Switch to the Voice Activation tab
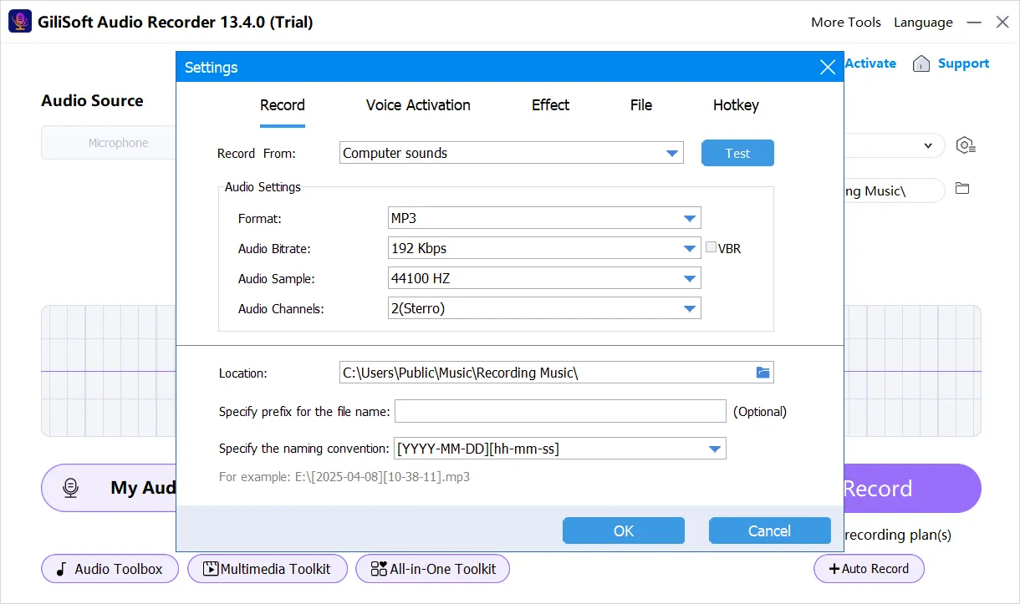This screenshot has height=604, width=1020. tap(418, 105)
